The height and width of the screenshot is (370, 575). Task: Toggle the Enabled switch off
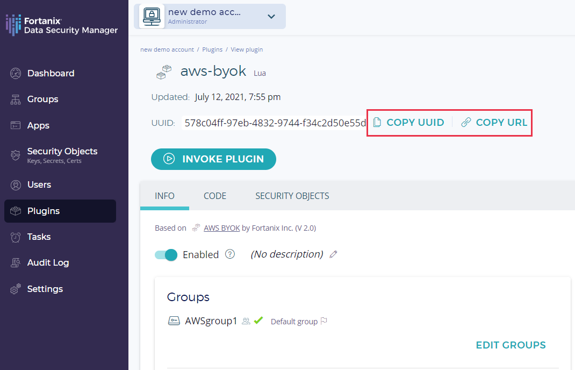click(166, 255)
